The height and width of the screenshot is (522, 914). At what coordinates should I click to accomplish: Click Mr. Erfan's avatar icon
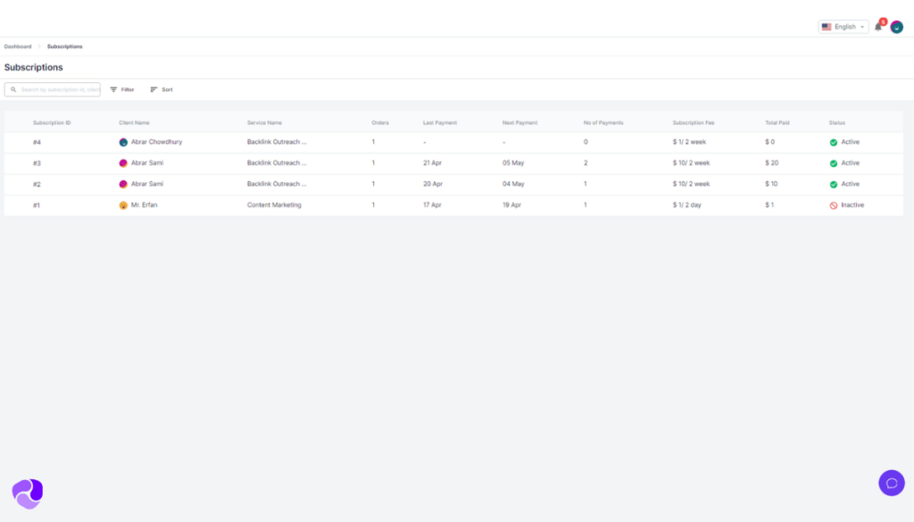(x=123, y=205)
